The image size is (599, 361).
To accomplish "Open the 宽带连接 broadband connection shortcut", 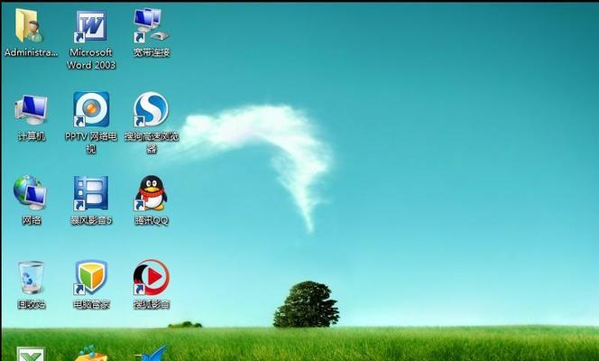I will point(152,26).
